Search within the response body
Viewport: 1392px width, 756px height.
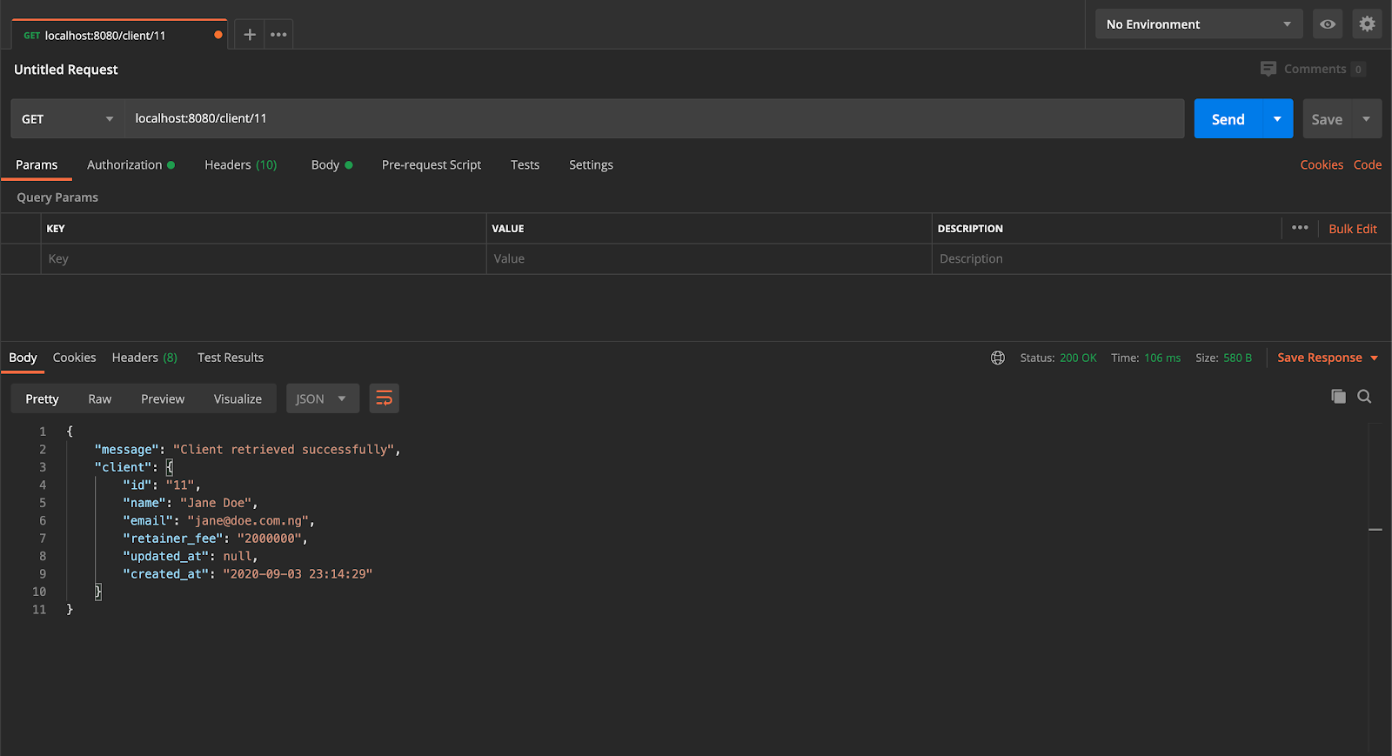coord(1364,397)
